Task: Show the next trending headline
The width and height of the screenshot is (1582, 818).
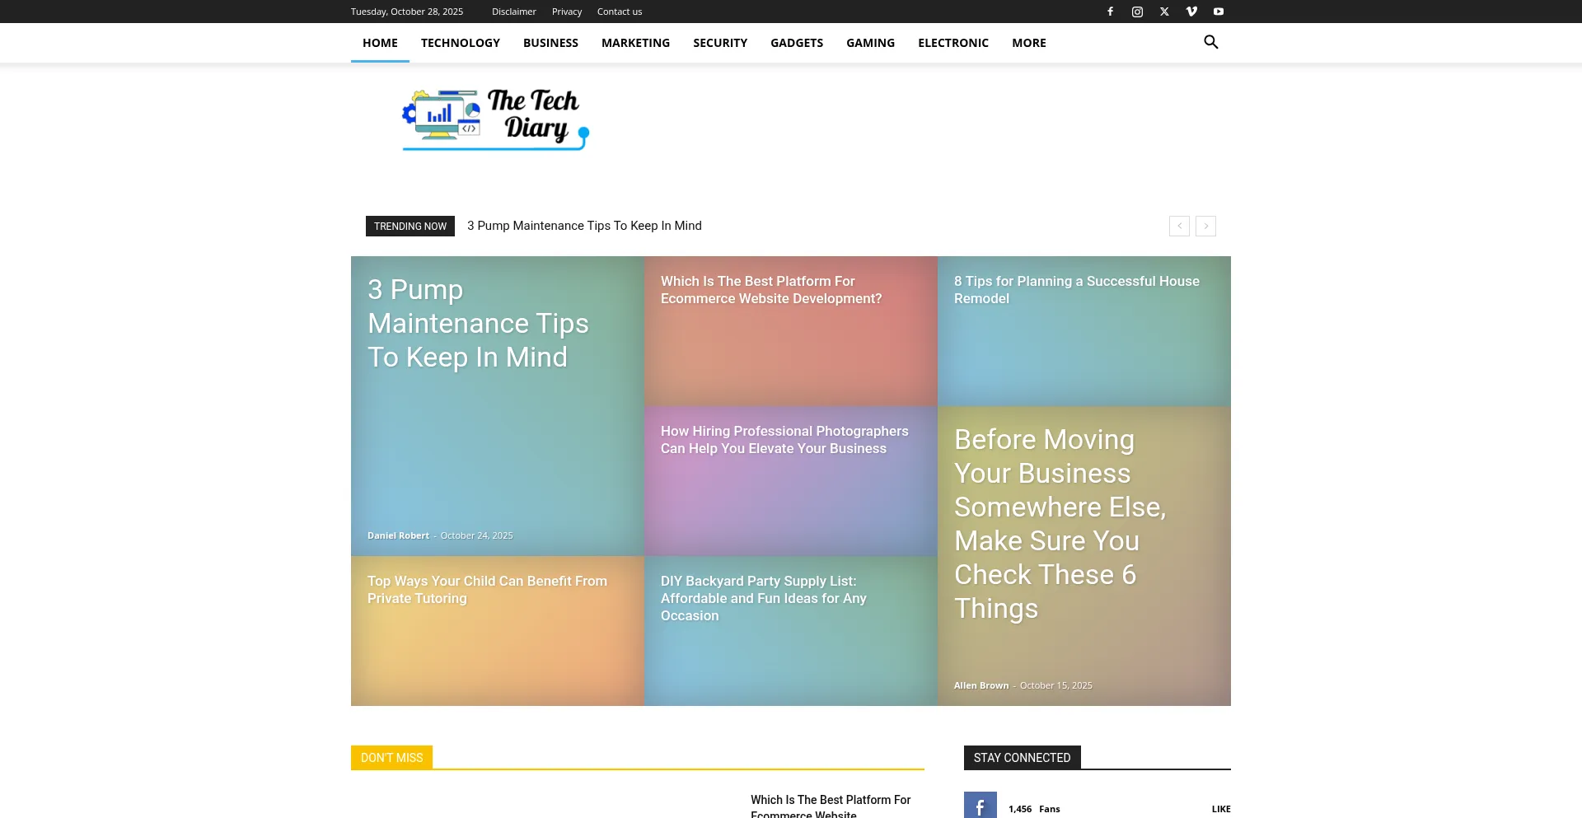Action: click(1205, 226)
